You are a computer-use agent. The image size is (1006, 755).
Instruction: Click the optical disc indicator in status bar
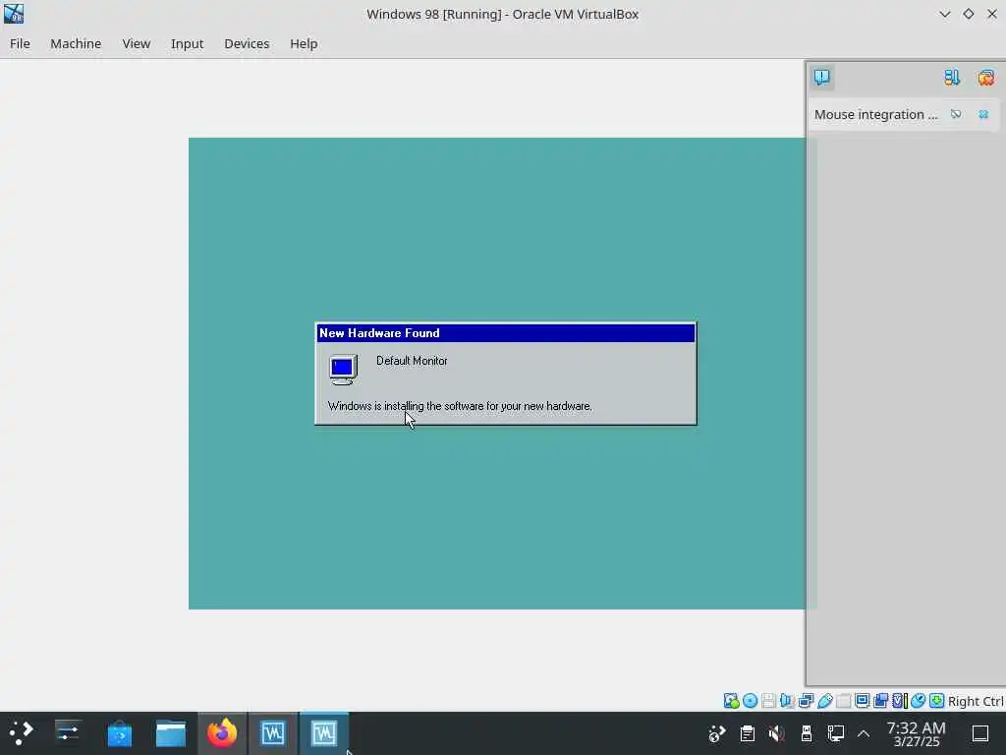coord(750,701)
